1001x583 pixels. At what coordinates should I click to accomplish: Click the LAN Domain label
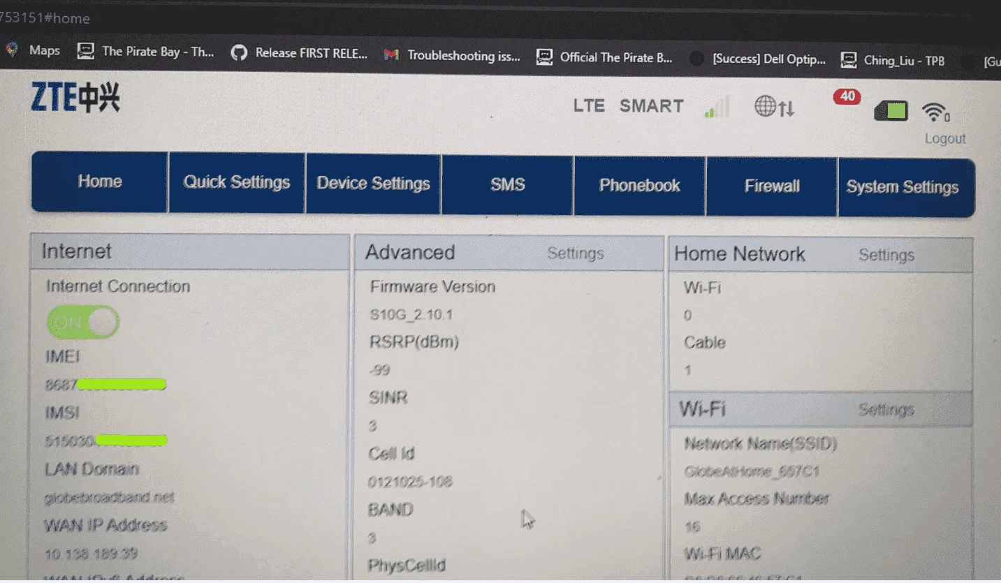click(92, 469)
